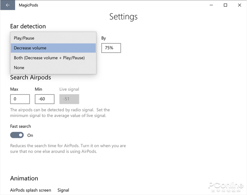Click the Min signal input field

pos(44,99)
